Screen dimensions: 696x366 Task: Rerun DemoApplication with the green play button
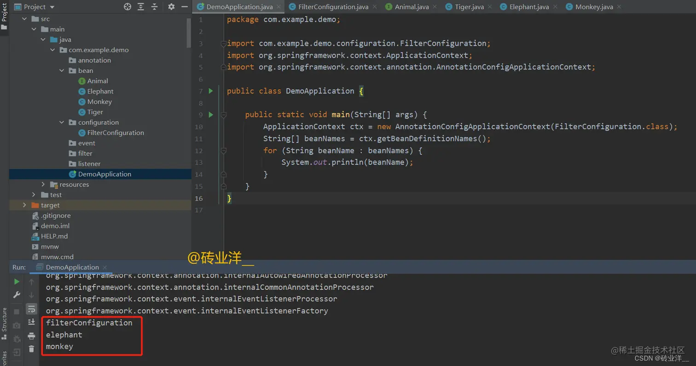pos(17,282)
